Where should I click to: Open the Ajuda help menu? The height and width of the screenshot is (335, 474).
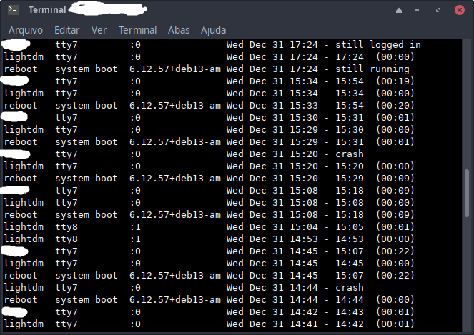pos(213,30)
